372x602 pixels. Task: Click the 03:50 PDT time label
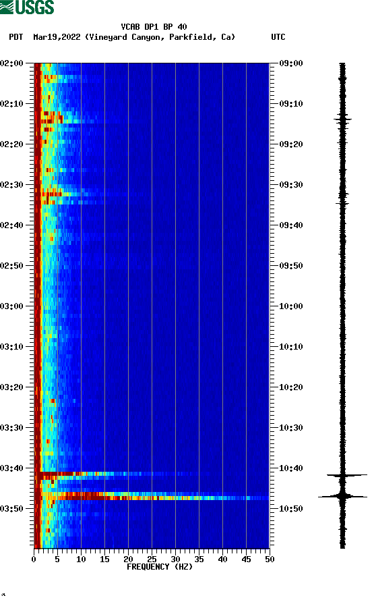[x=11, y=509]
